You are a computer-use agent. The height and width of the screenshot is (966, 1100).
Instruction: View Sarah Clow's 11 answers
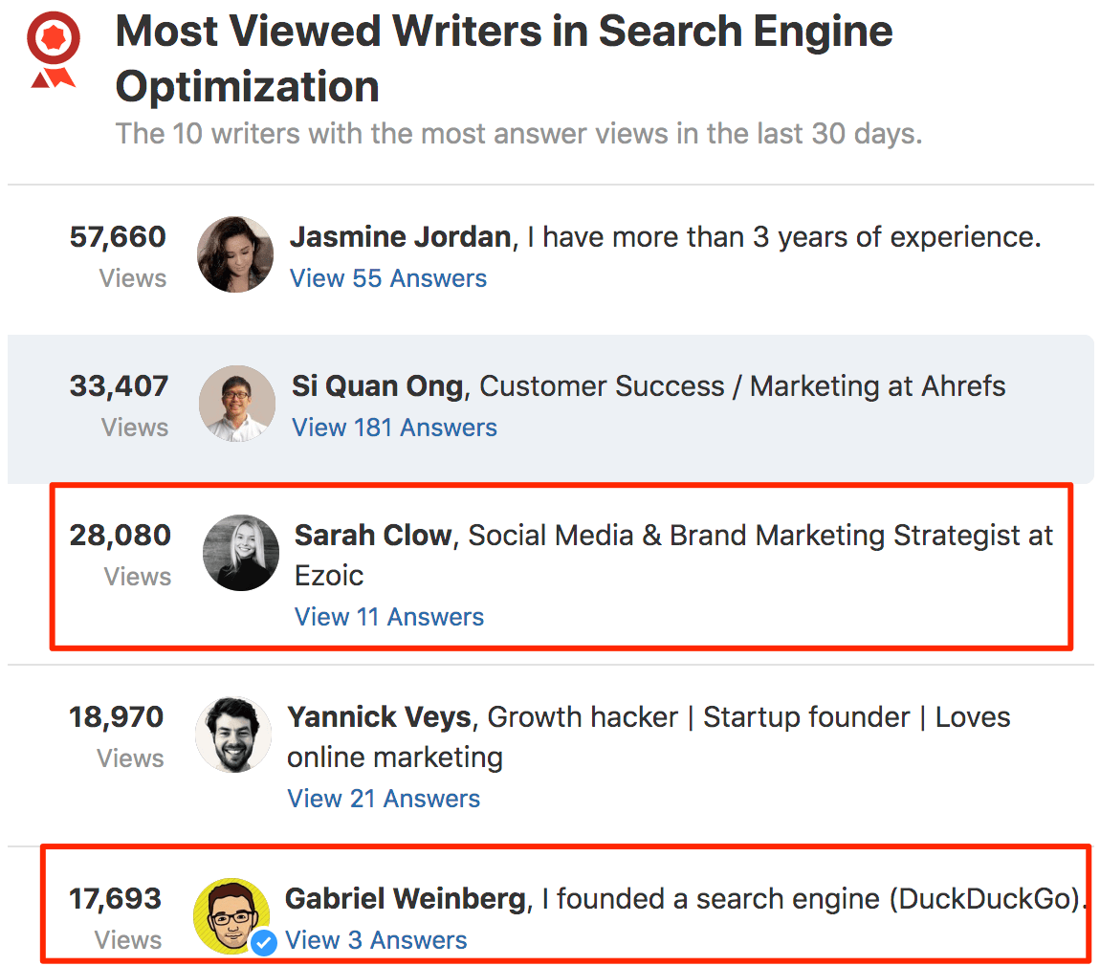coord(388,617)
